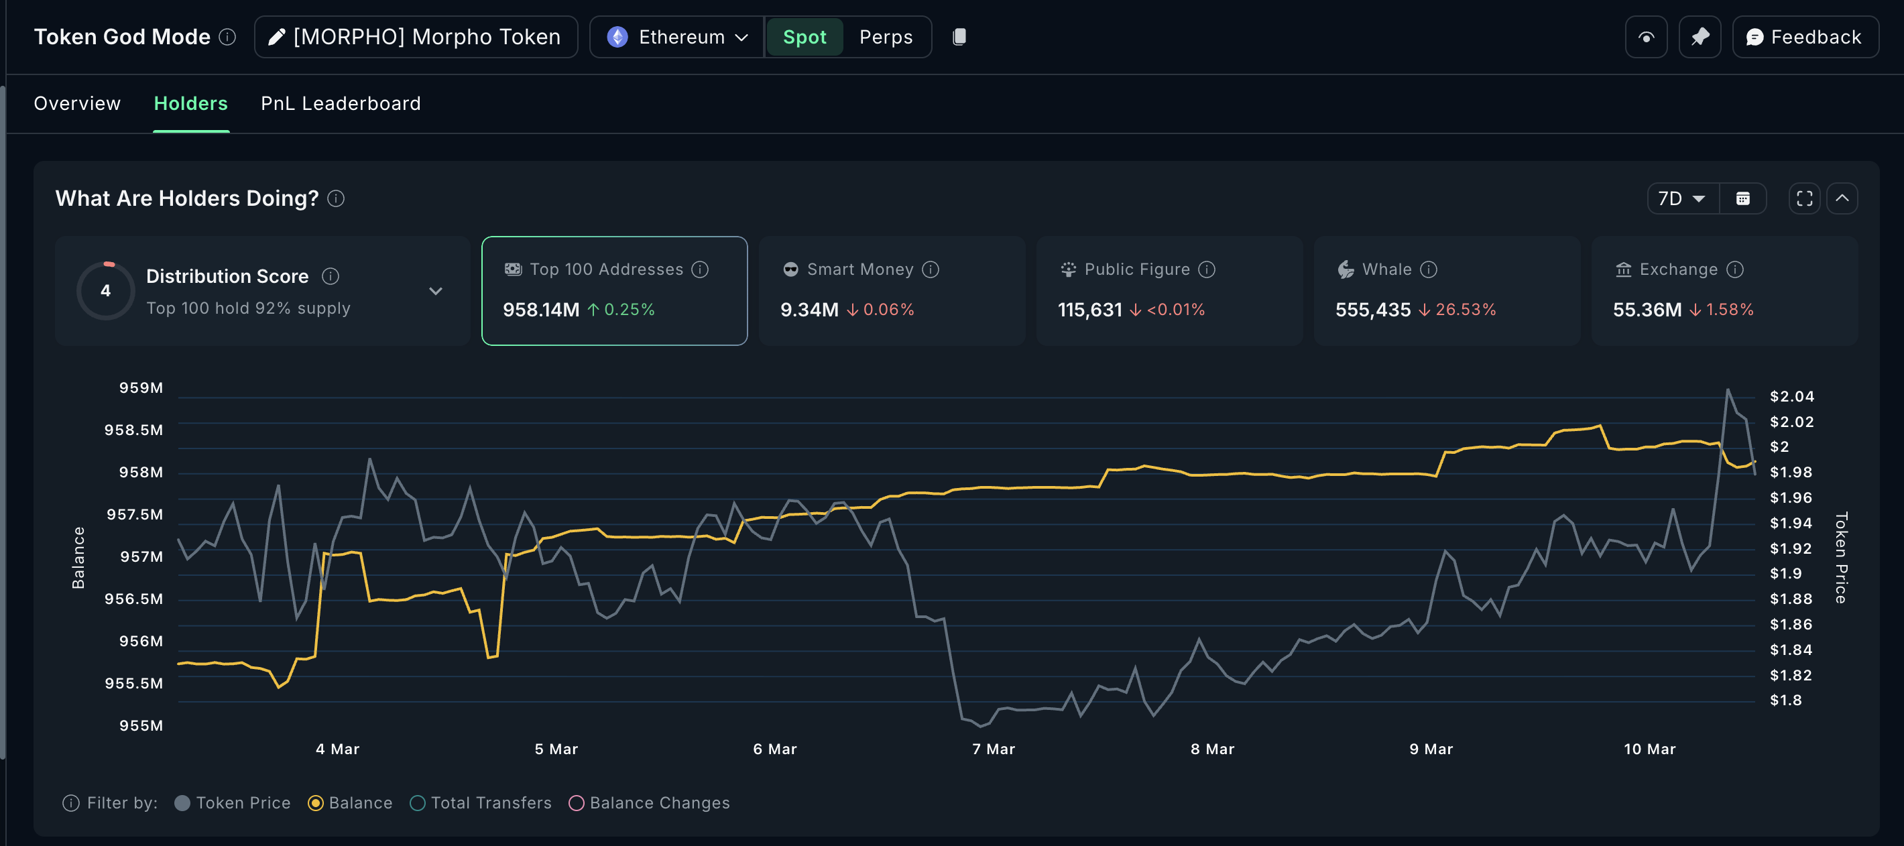The image size is (1904, 846).
Task: Open the 7D timeframe dropdown
Action: [1681, 198]
